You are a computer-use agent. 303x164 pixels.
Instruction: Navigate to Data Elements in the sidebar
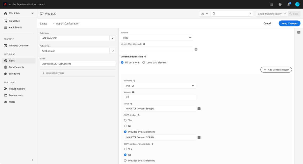[16, 67]
